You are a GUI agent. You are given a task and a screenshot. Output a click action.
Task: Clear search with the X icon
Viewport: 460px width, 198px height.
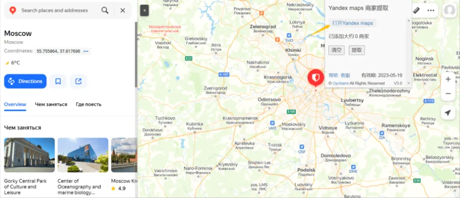tap(122, 11)
